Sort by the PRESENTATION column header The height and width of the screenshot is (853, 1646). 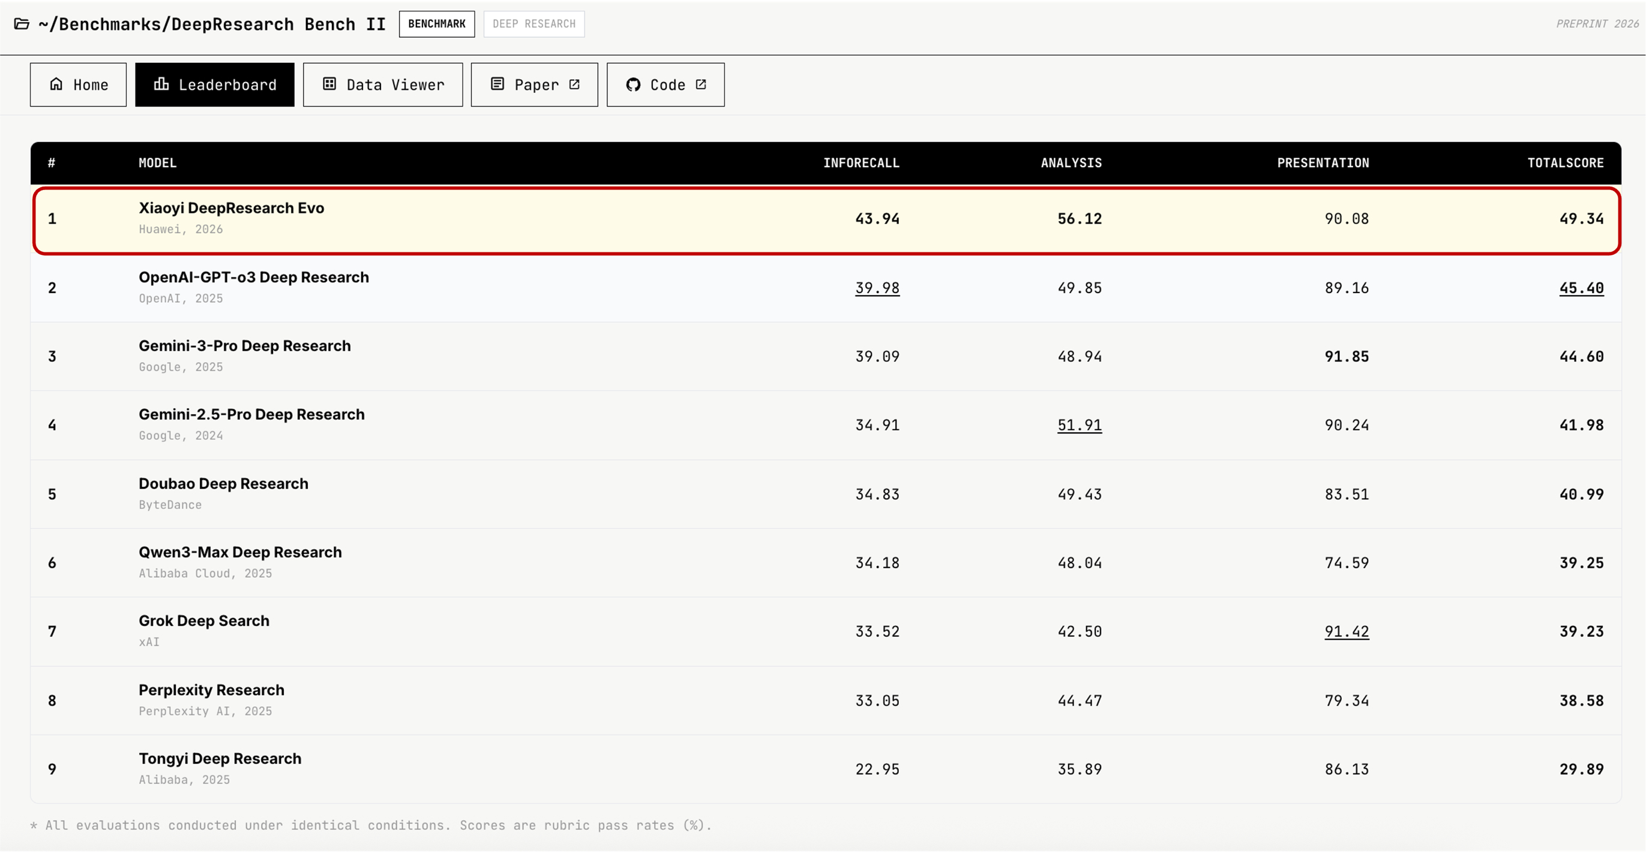[x=1323, y=164]
